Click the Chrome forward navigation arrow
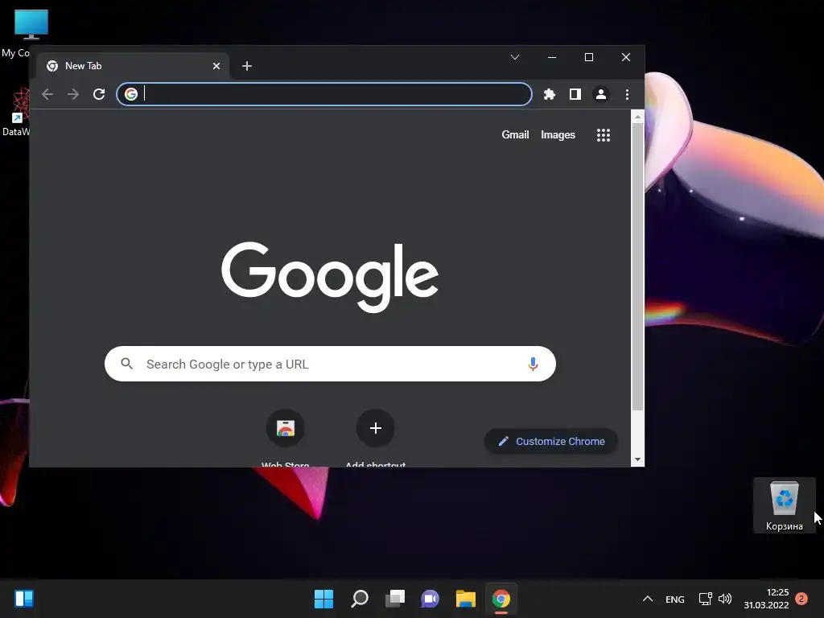This screenshot has height=618, width=824. [73, 94]
